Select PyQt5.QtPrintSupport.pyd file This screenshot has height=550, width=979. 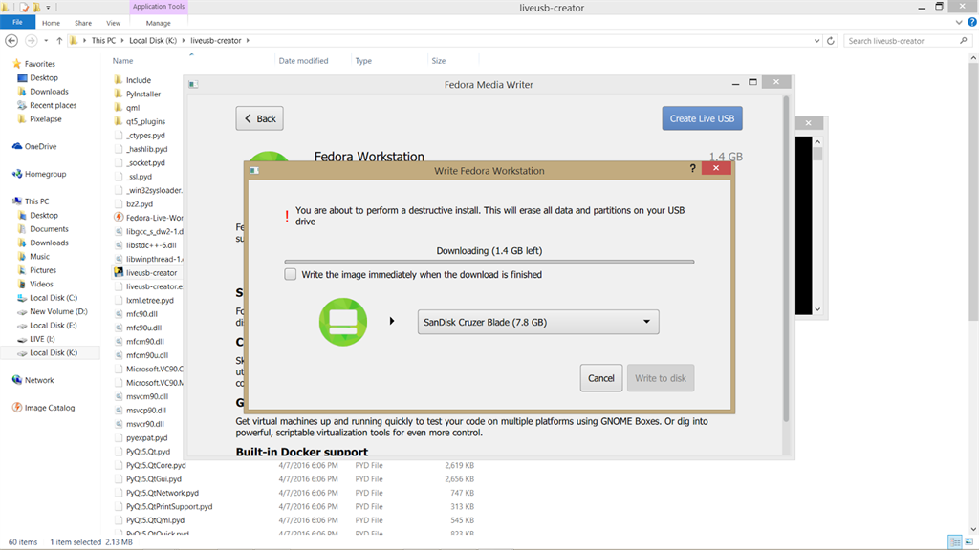pos(169,506)
